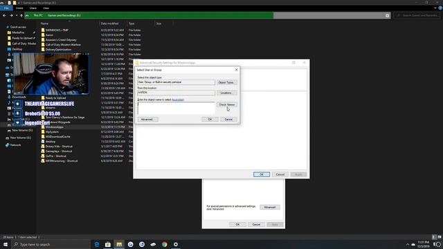
Task: Open Microsoft Store from taskbar
Action: click(108, 244)
